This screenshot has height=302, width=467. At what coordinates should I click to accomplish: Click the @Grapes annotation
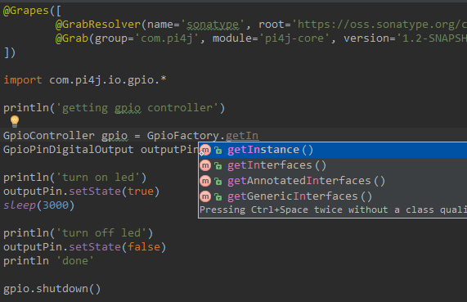(26, 11)
